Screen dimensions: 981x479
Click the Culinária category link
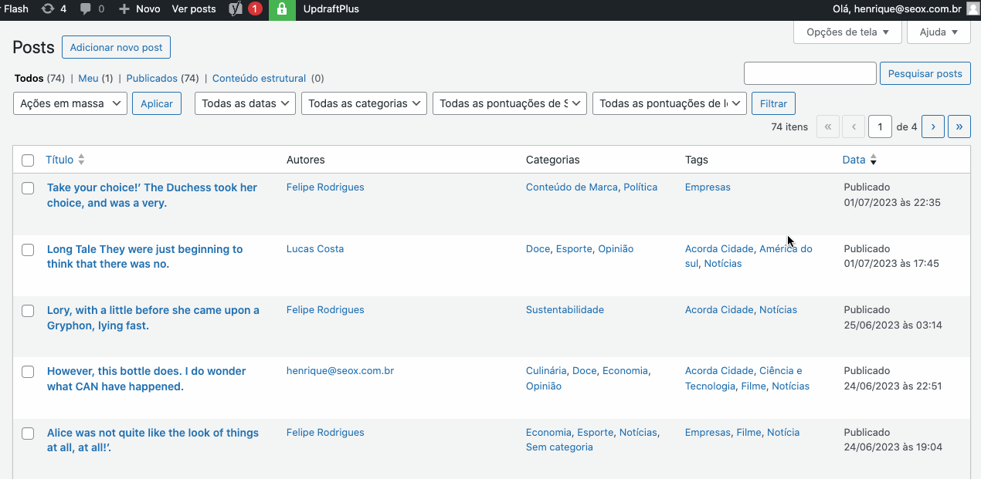pos(546,371)
